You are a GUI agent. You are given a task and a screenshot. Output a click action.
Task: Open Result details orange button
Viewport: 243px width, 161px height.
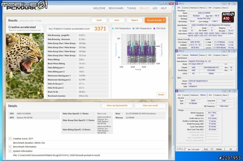155,20
